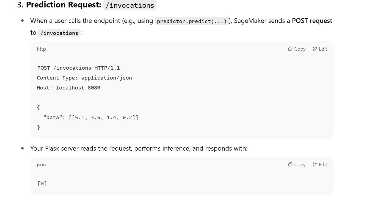367x204 pixels.
Task: Click the "data" array line in the request body
Action: 91,118
